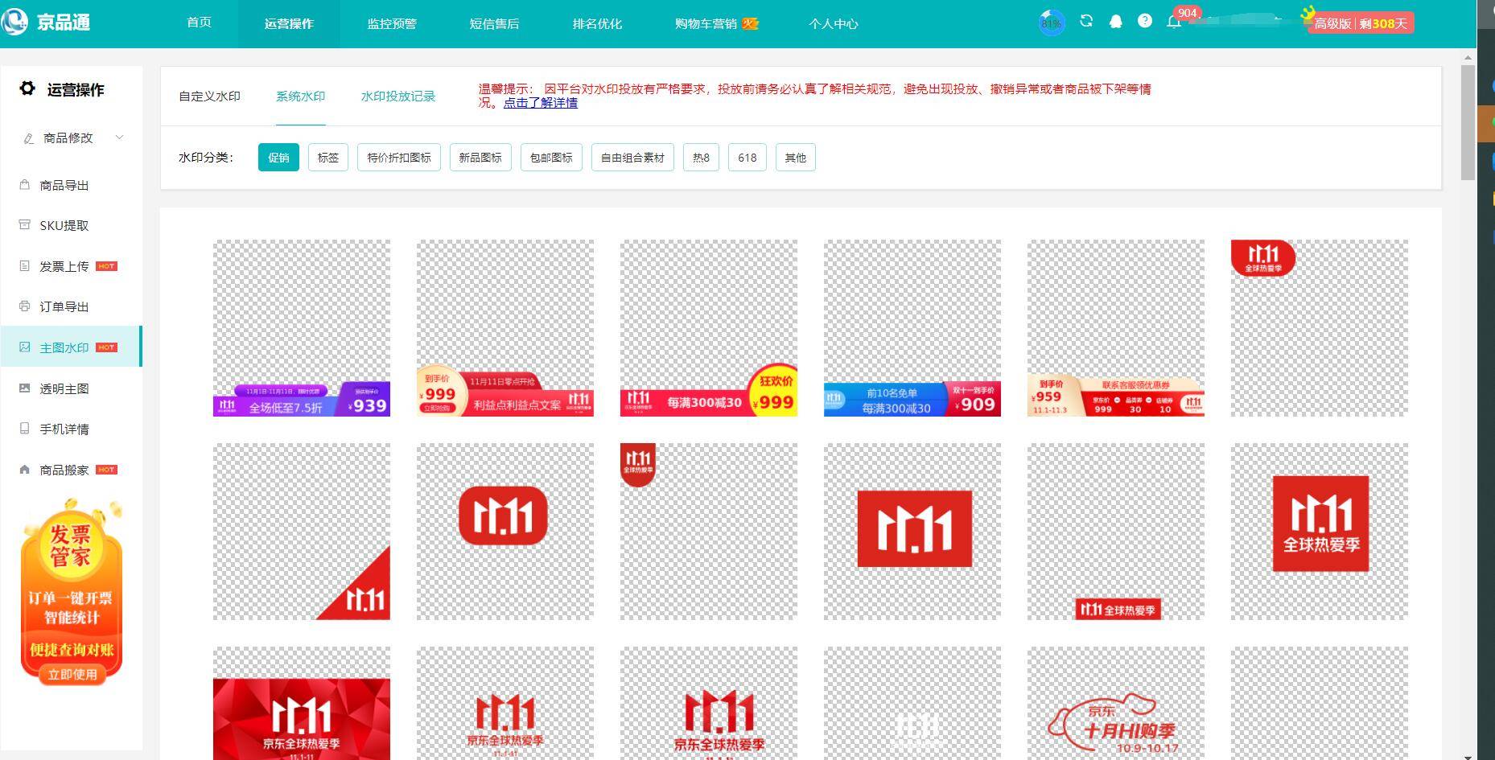Select the 新品图标 category
1495x760 pixels.
click(480, 158)
